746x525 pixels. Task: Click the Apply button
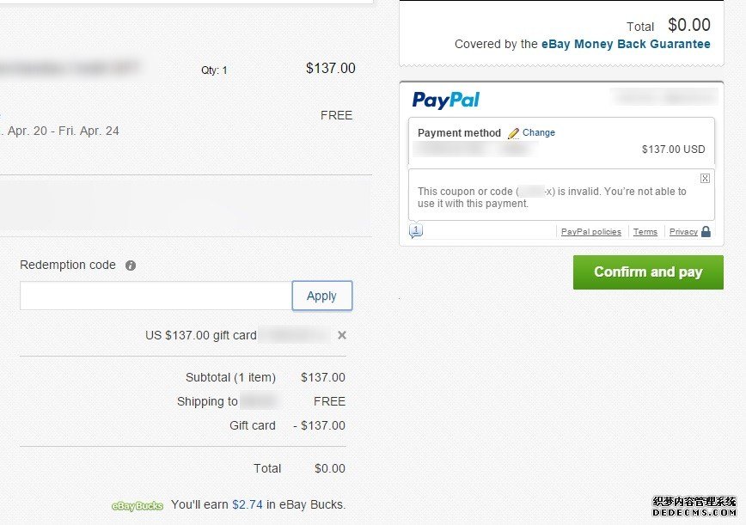click(x=322, y=296)
